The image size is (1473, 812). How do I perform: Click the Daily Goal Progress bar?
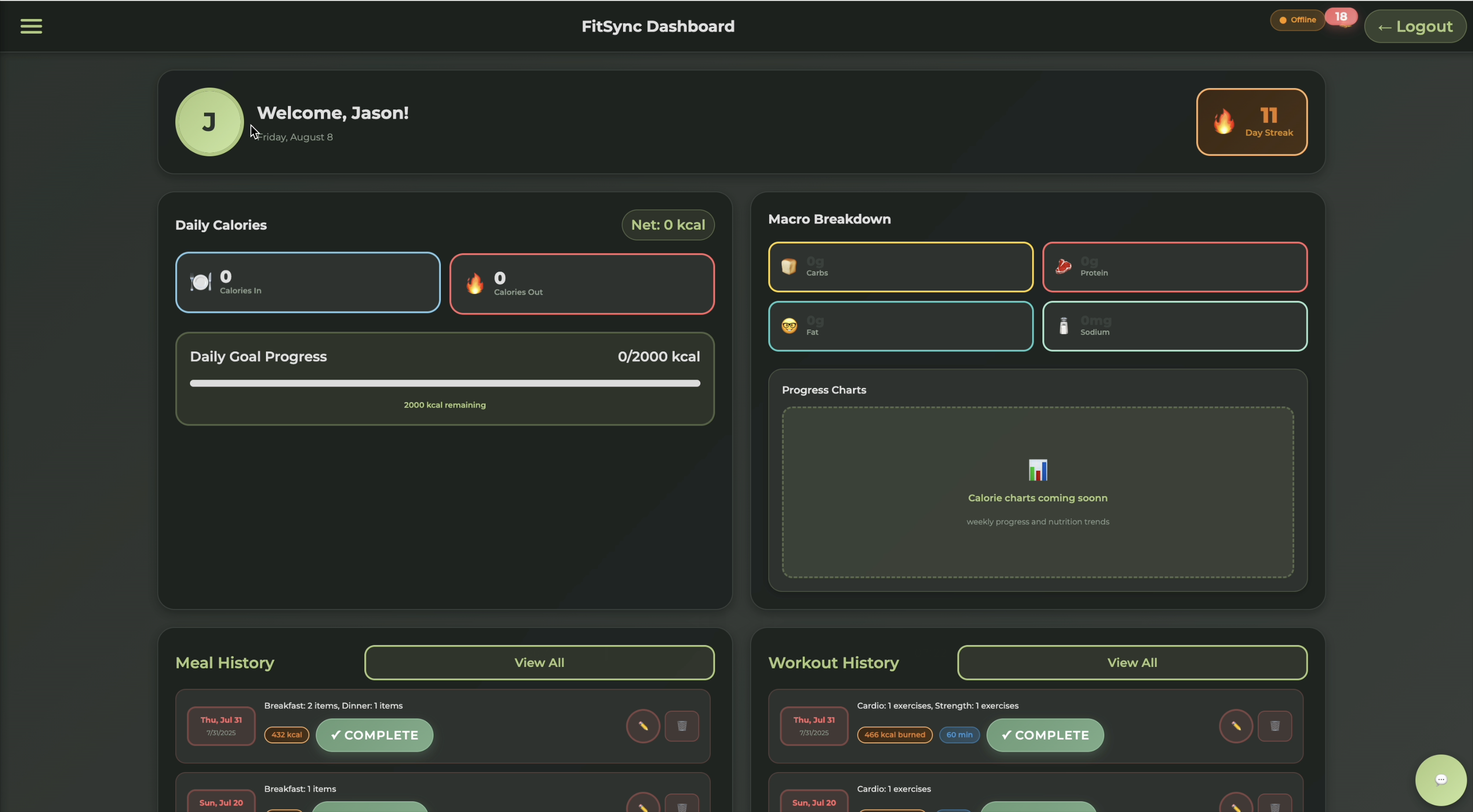(x=444, y=384)
